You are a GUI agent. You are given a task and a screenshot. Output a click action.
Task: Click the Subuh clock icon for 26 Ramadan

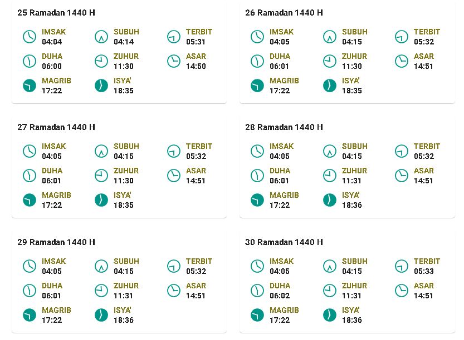(329, 37)
